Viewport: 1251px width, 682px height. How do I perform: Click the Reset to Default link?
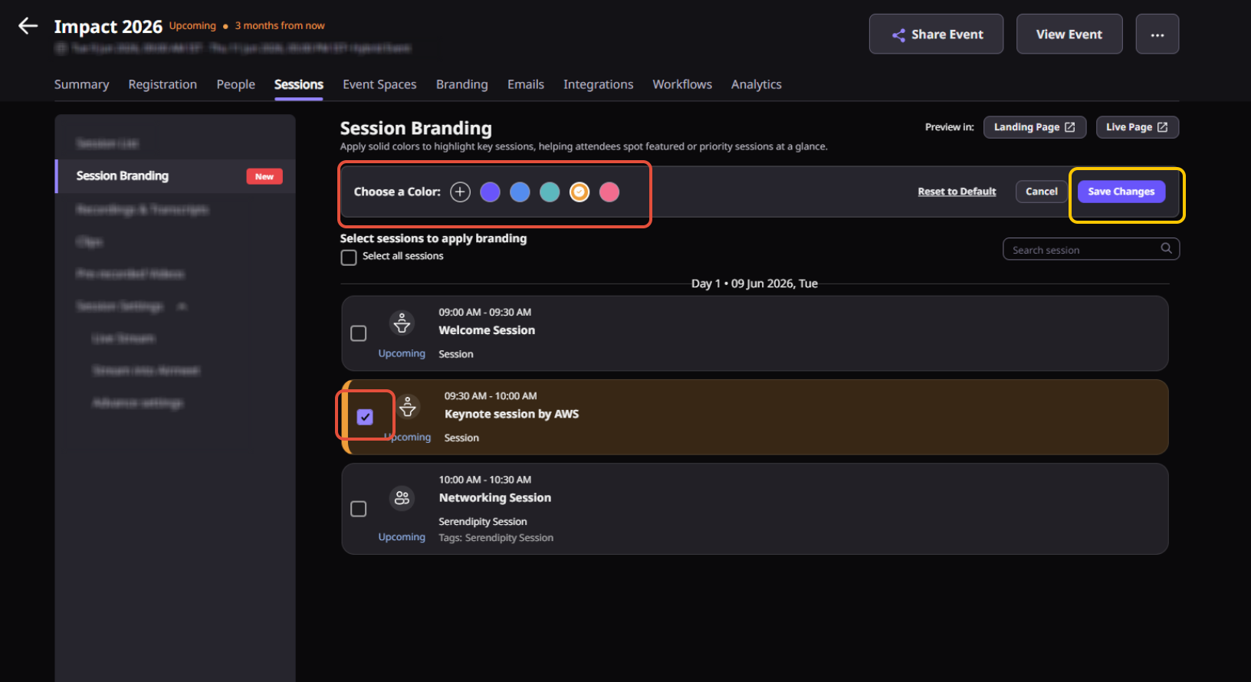(x=957, y=192)
